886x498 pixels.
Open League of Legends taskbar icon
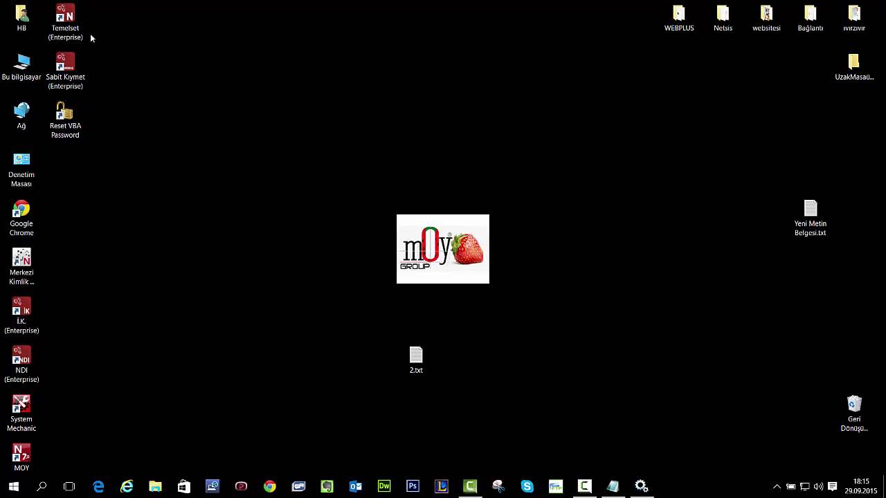point(442,486)
